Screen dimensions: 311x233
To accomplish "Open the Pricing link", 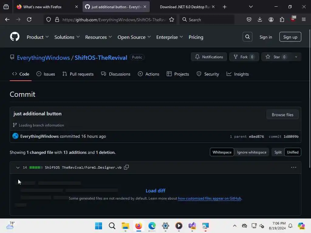I will click(196, 37).
